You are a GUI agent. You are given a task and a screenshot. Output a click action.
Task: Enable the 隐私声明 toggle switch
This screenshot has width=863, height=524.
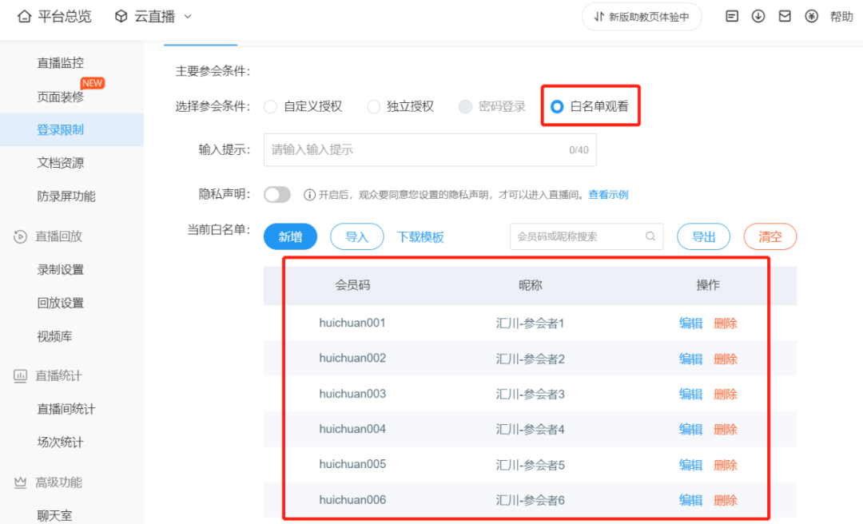point(277,193)
